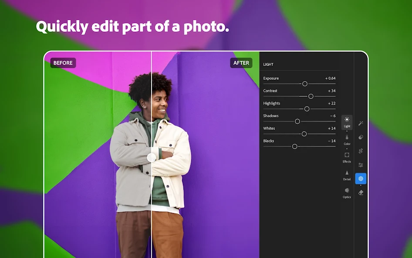Click the Shadows value −6
Screen dimensions: 412x258
click(333, 115)
